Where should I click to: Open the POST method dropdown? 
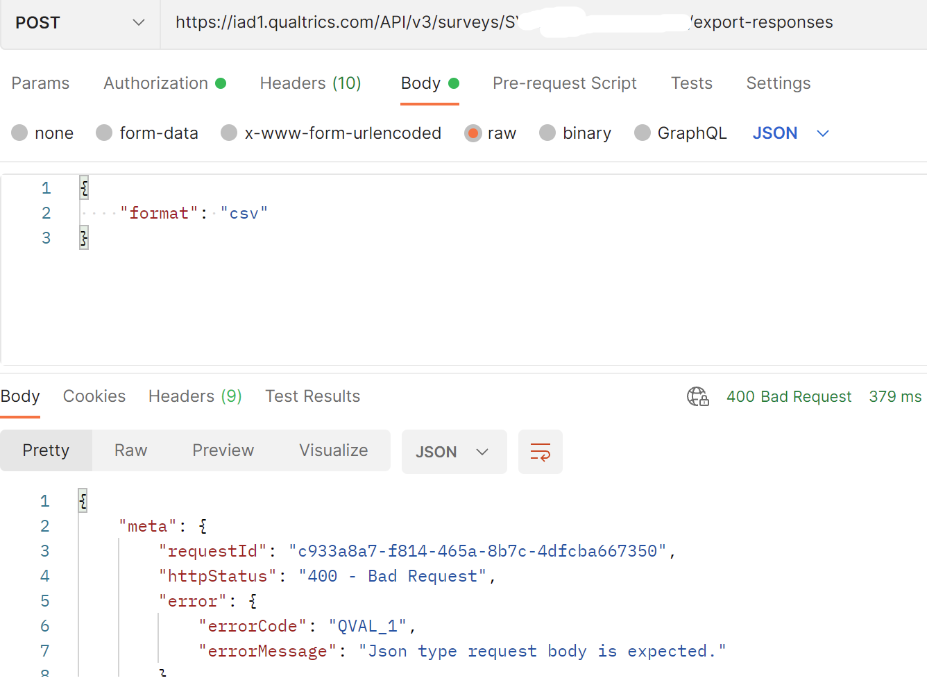[x=80, y=23]
